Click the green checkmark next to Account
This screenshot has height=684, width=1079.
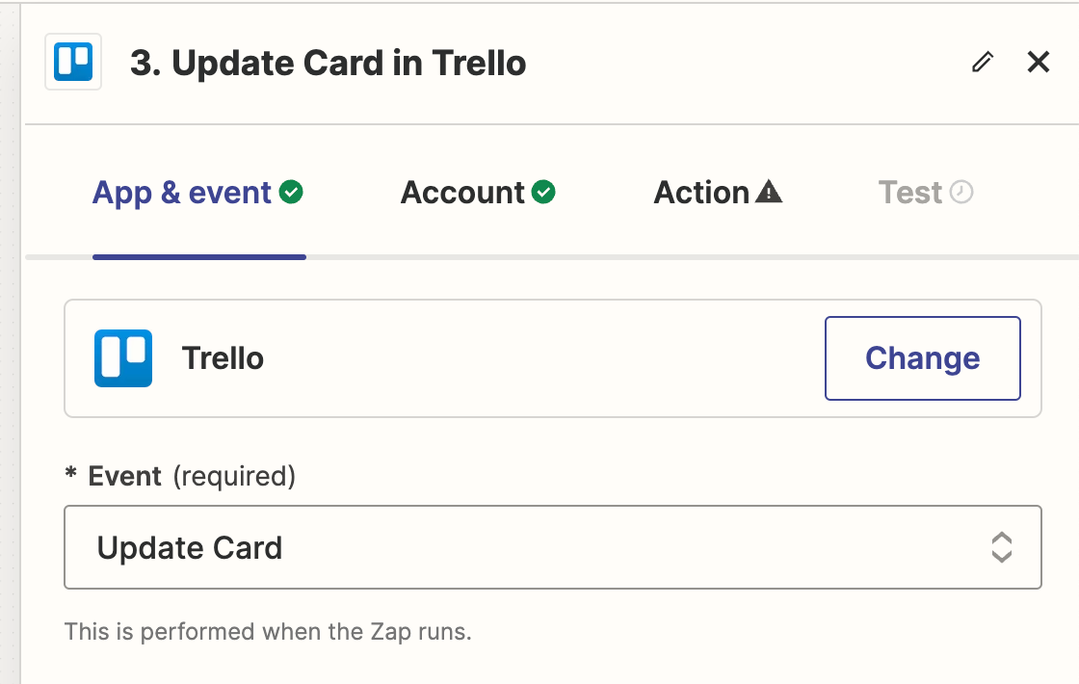click(x=545, y=193)
